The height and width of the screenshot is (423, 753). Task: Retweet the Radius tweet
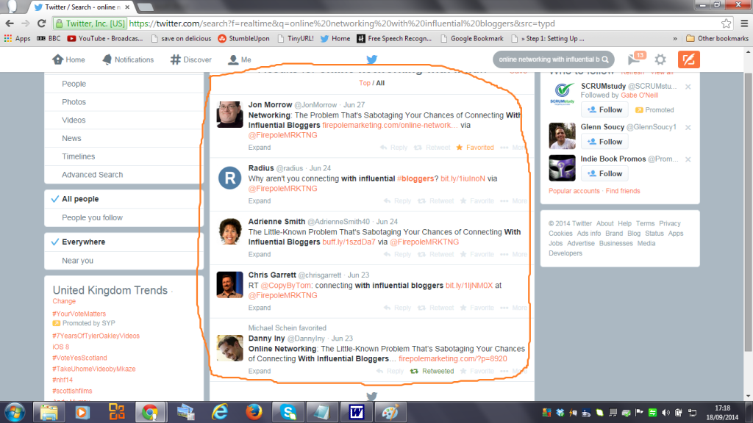point(435,201)
